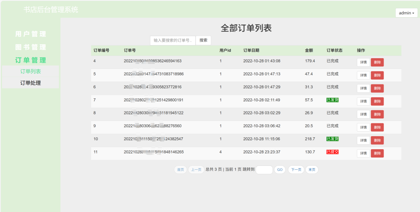Open 图书管理 in the sidebar
The width and height of the screenshot is (420, 212).
(x=30, y=47)
